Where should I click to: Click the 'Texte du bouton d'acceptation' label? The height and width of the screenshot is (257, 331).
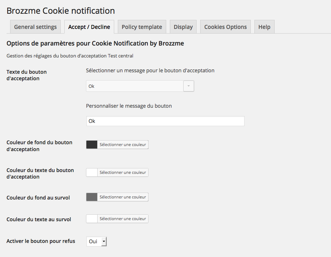pyautogui.click(x=27, y=75)
